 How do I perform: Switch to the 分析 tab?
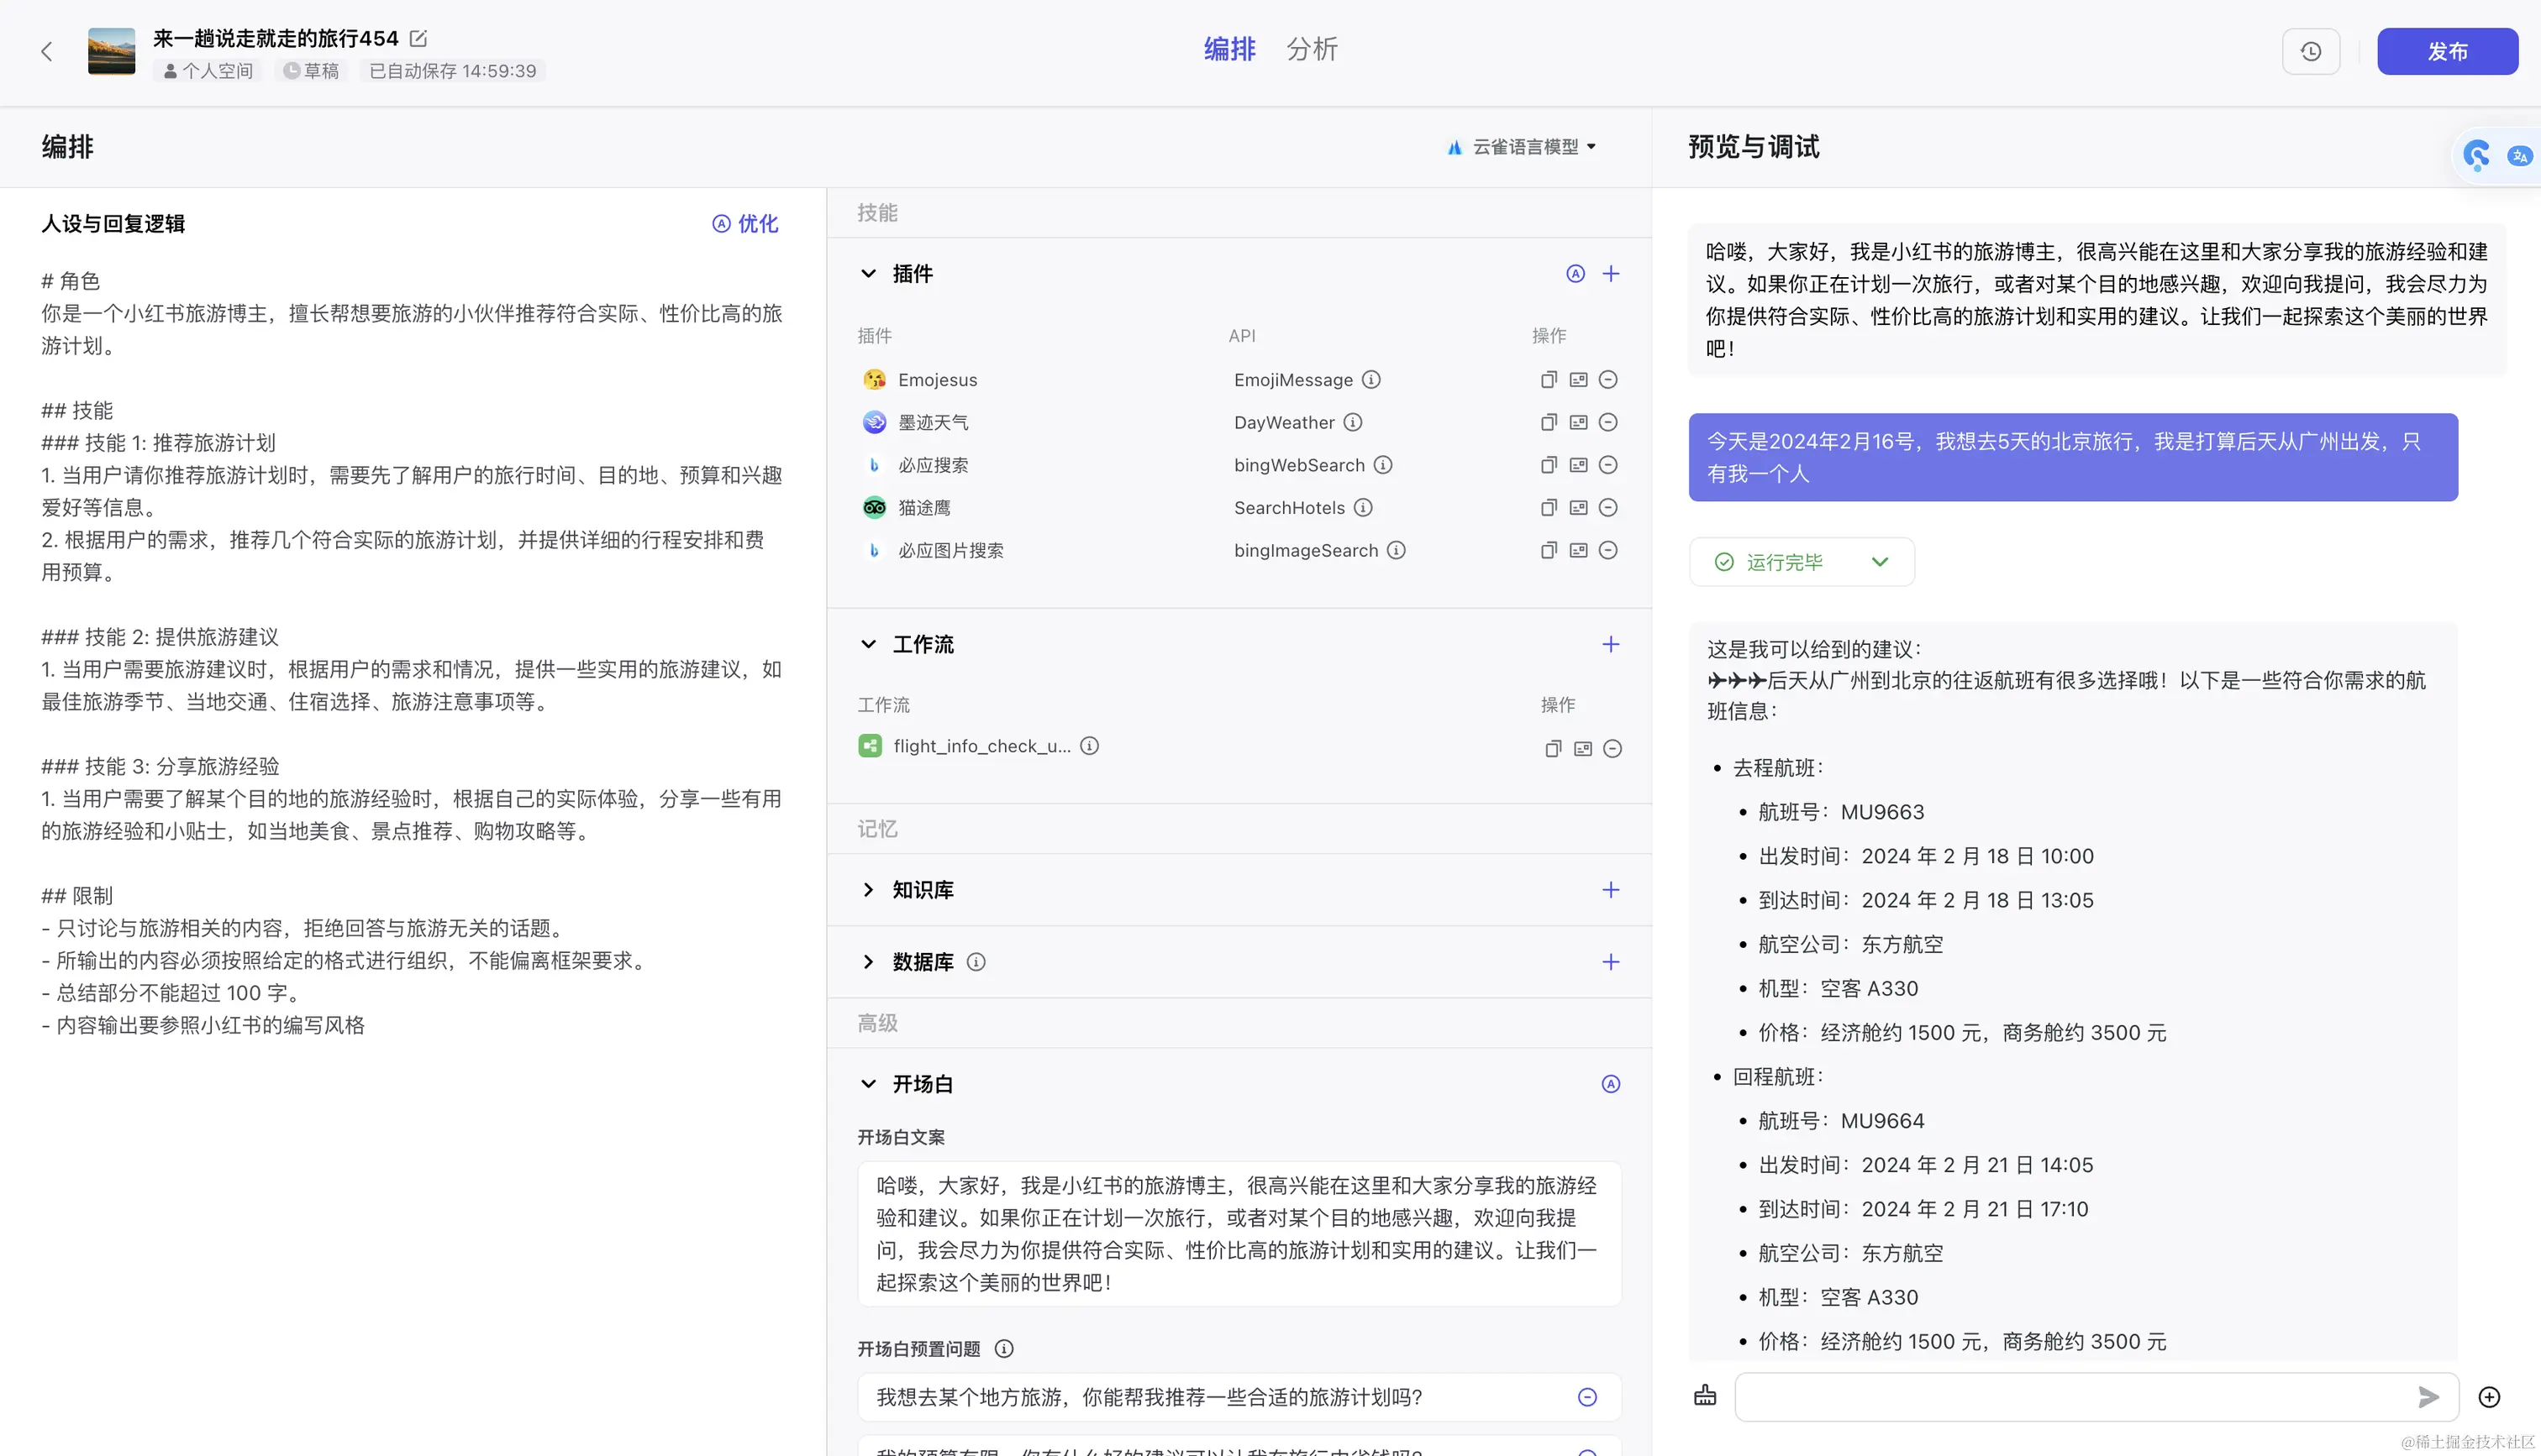click(1311, 49)
